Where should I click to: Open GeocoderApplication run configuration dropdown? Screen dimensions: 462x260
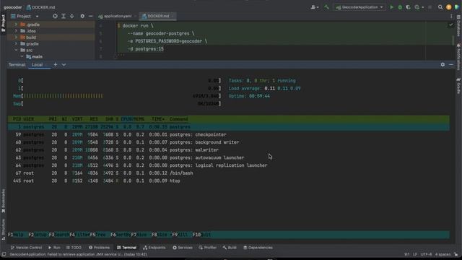pos(359,7)
